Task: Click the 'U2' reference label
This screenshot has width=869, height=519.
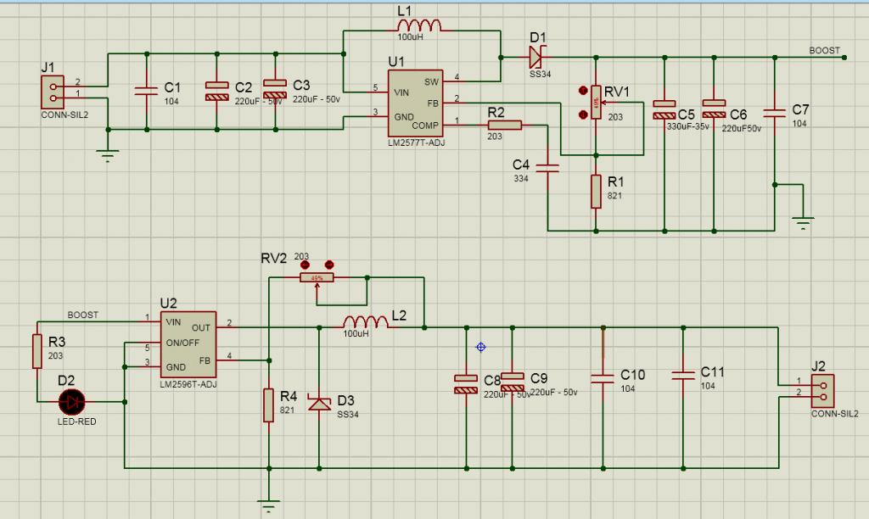Action: coord(169,303)
